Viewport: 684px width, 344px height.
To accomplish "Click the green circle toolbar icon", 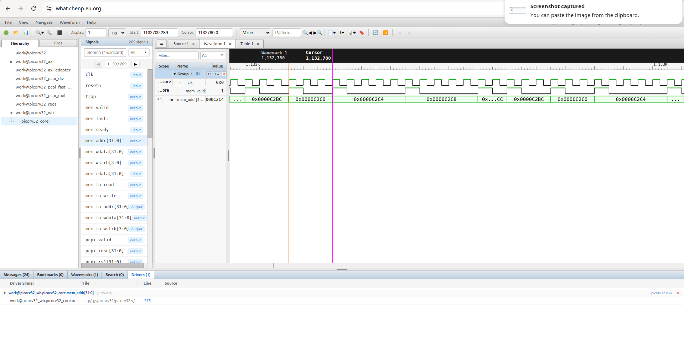I will tap(6, 33).
